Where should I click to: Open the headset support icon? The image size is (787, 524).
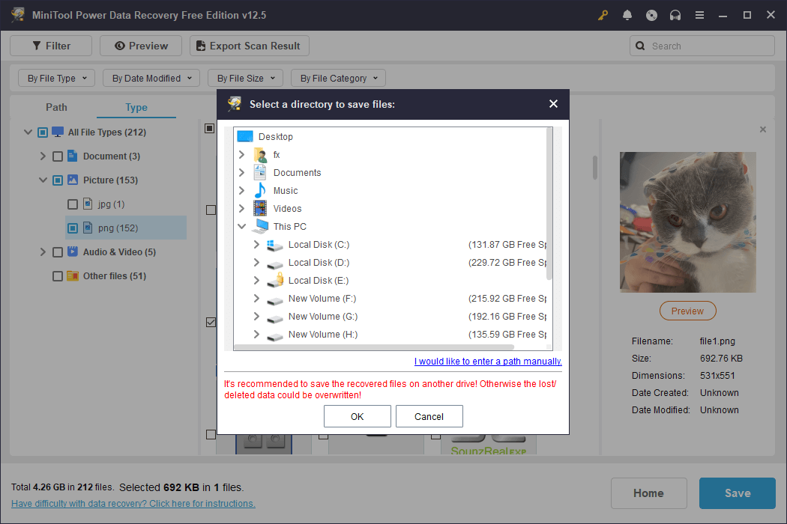click(x=675, y=15)
